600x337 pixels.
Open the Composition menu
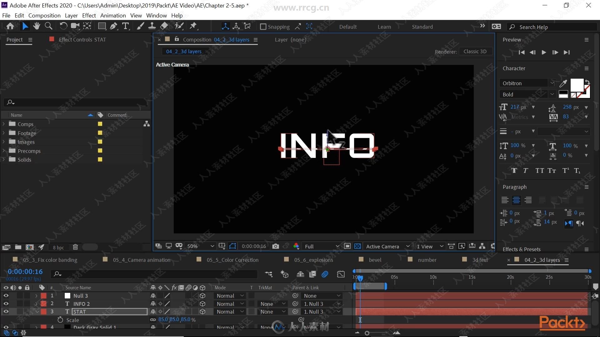click(44, 15)
